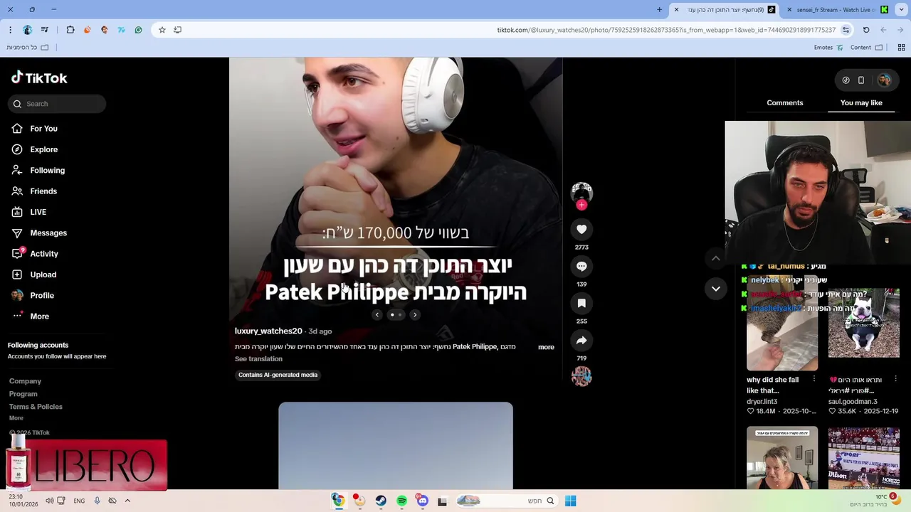Click the 7TV extension icon
Screen dimensions: 911x512
(x=122, y=30)
